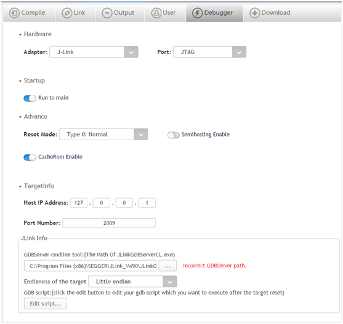Go to the Output tab label
343x324 pixels.
point(124,13)
